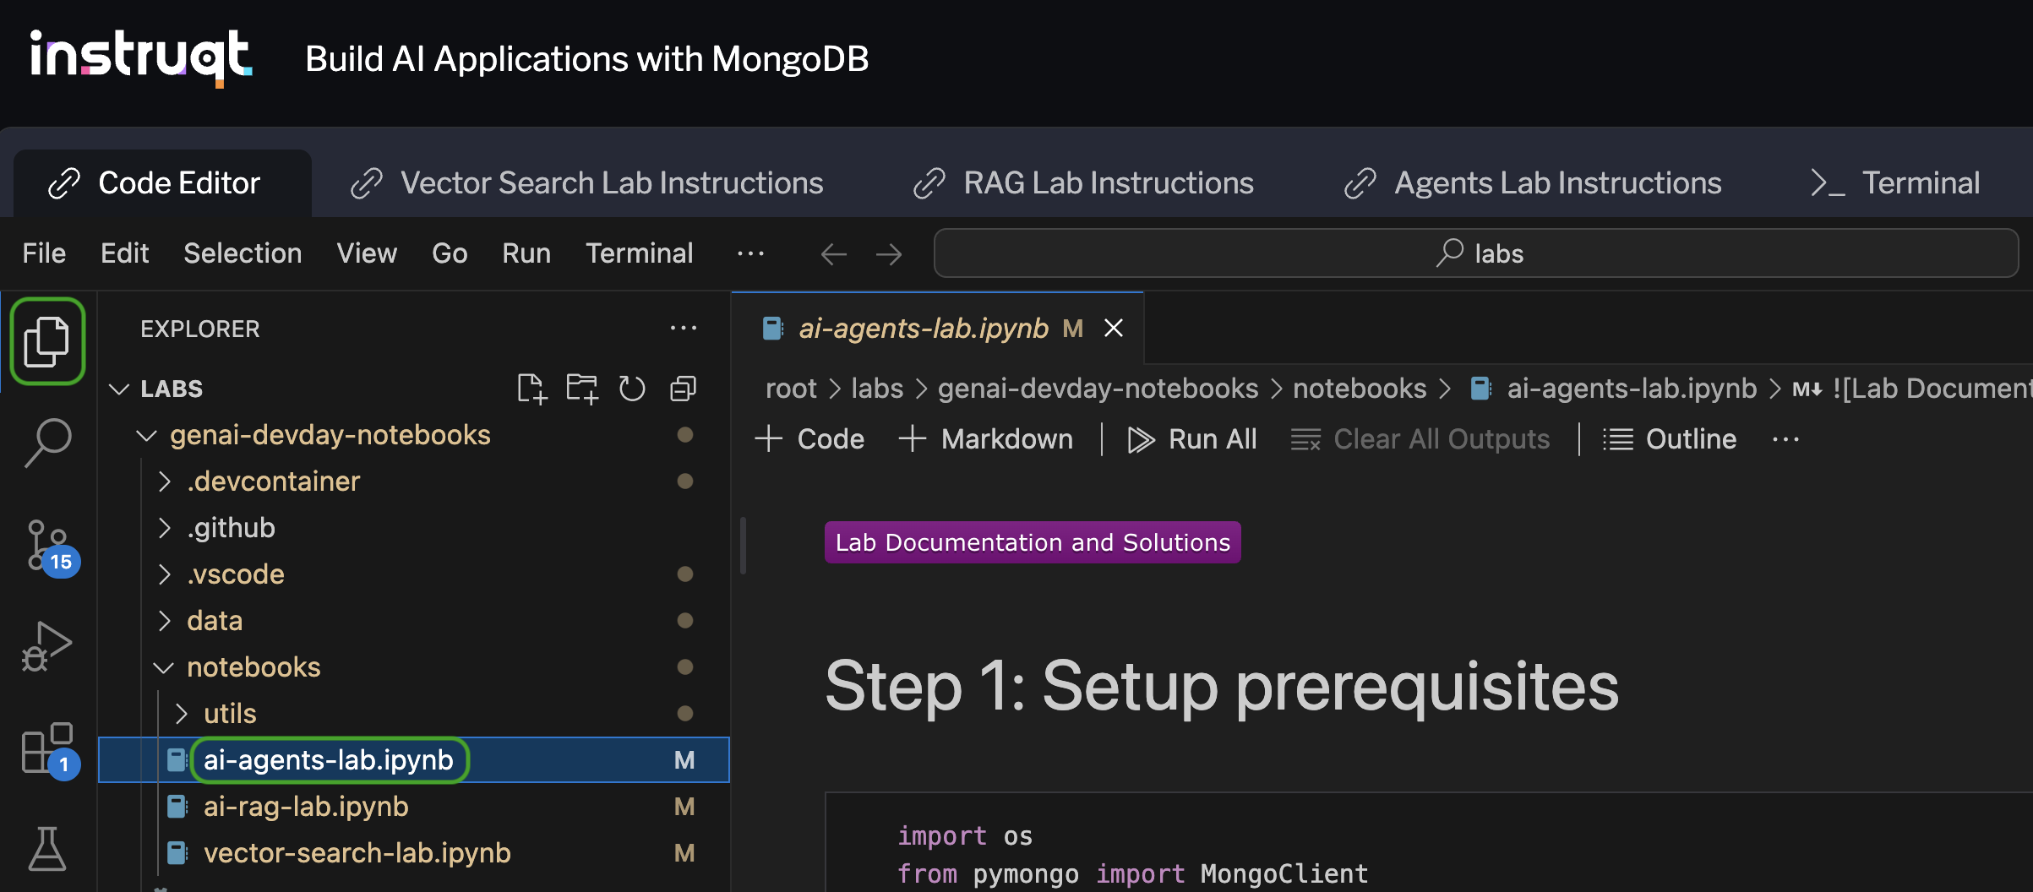2033x892 pixels.
Task: Go forward with the right arrow
Action: tap(889, 253)
